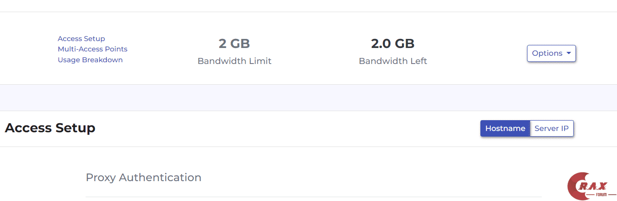Click the Bandwidth Limit label
617x201 pixels.
point(234,61)
